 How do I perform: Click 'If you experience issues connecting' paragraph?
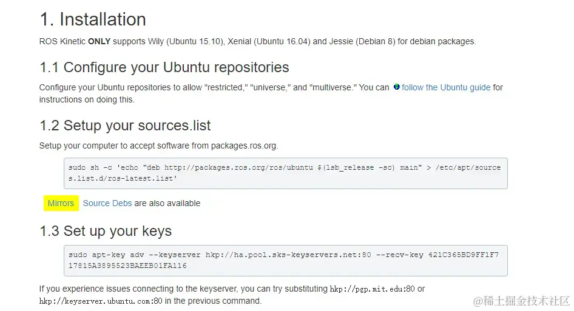pyautogui.click(x=182, y=289)
